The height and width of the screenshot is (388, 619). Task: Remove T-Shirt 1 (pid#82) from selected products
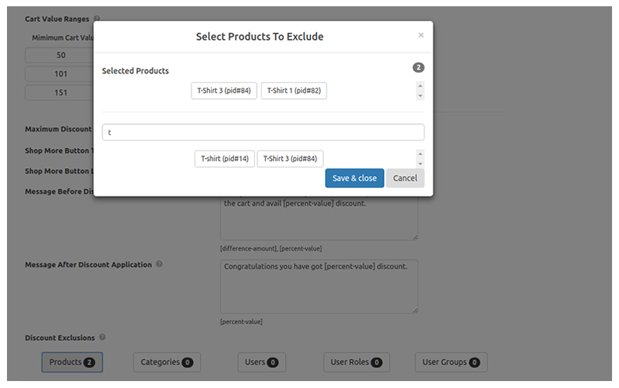coord(293,91)
